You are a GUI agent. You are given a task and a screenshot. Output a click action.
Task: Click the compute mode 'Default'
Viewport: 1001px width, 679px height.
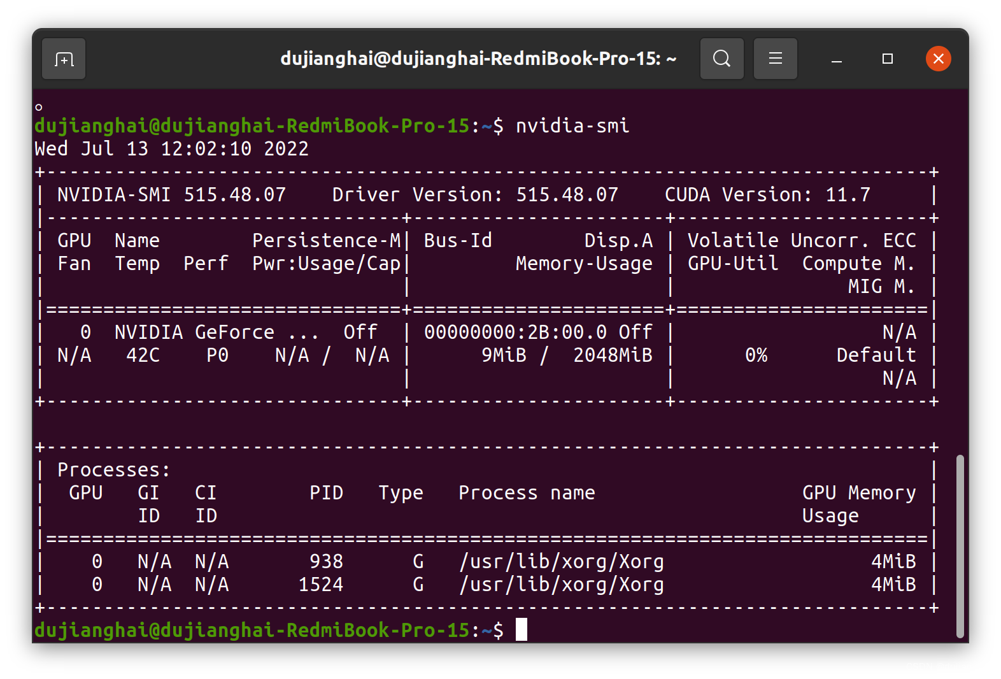tap(876, 355)
